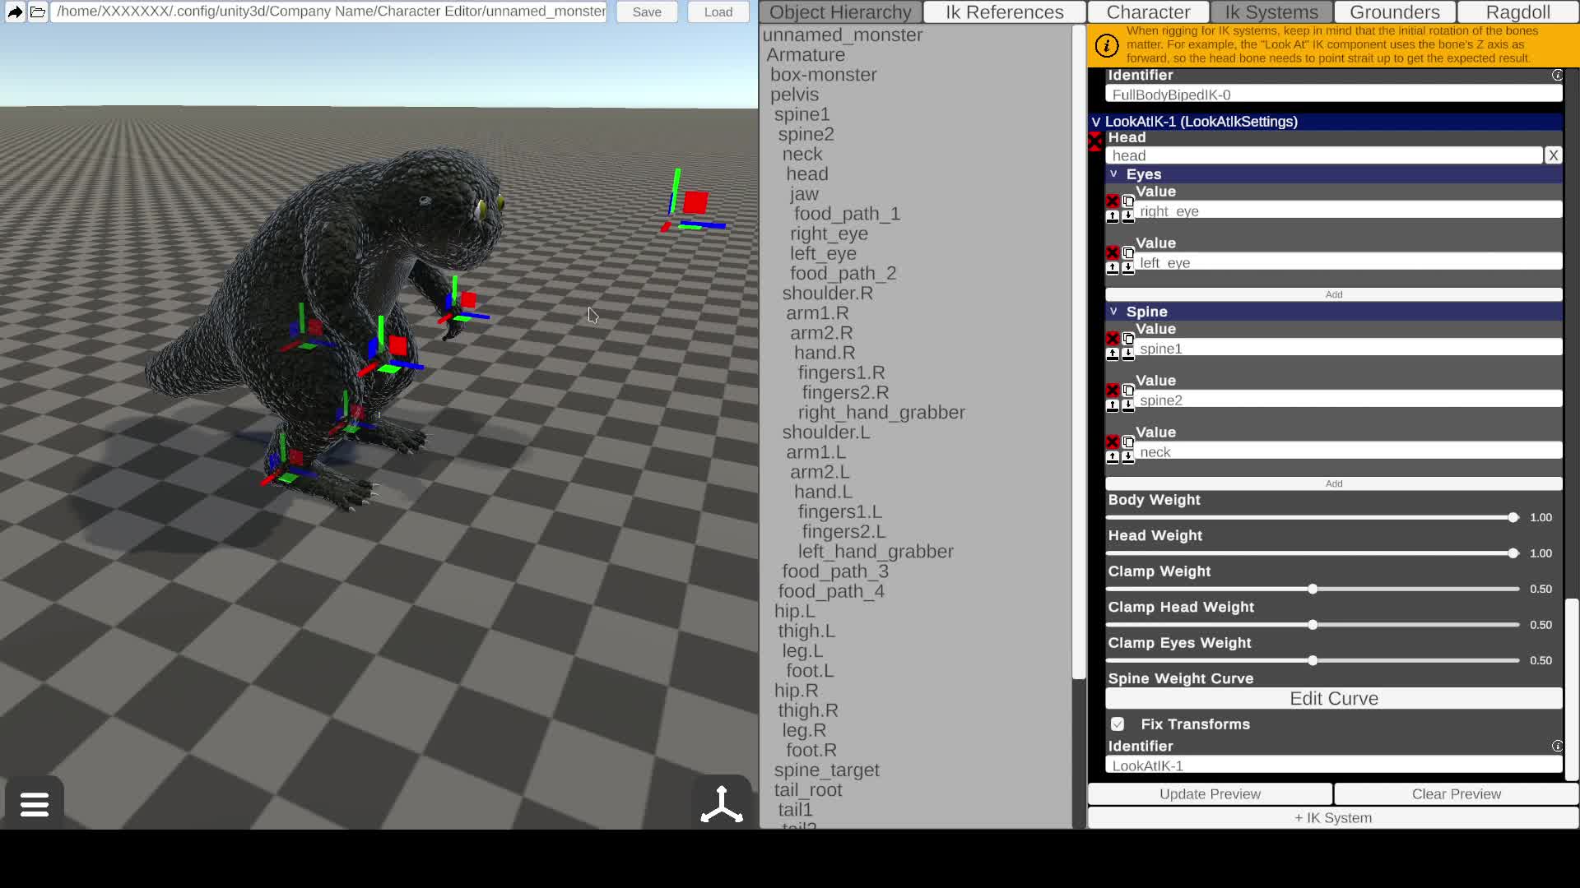The height and width of the screenshot is (888, 1580).
Task: Select hand.R in Object Hierarchy
Action: point(825,353)
